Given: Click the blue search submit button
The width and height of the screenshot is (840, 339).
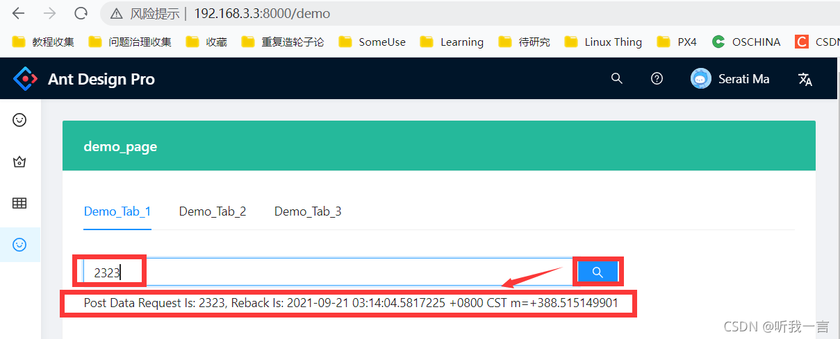Looking at the screenshot, I should pyautogui.click(x=598, y=272).
